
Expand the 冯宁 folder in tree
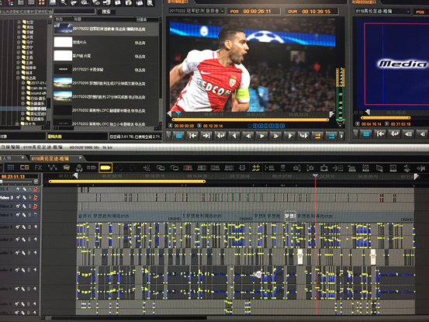(x=19, y=42)
